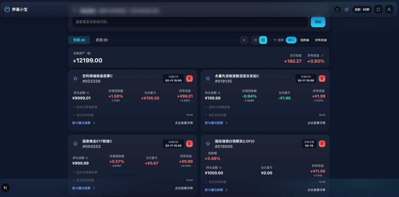Click the manual refresh icon button
The image size is (399, 197).
pyautogui.click(x=378, y=9)
